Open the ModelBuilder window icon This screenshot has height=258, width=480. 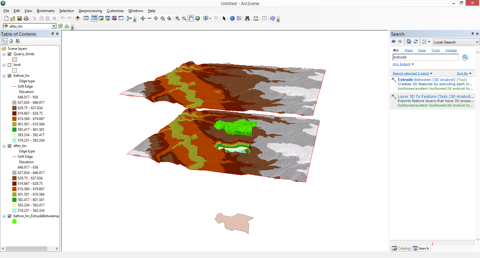[x=129, y=18]
